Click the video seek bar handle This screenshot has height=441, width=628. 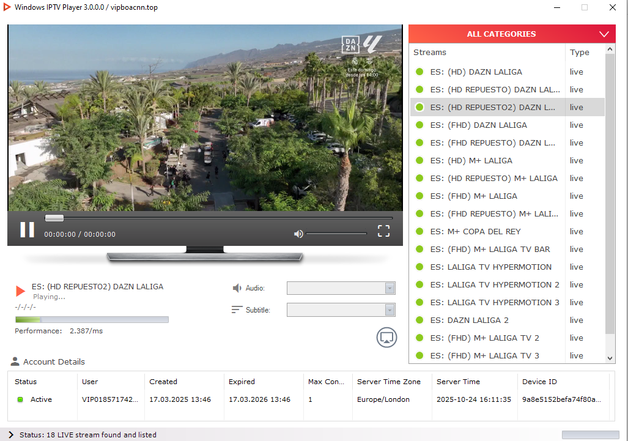pyautogui.click(x=54, y=218)
